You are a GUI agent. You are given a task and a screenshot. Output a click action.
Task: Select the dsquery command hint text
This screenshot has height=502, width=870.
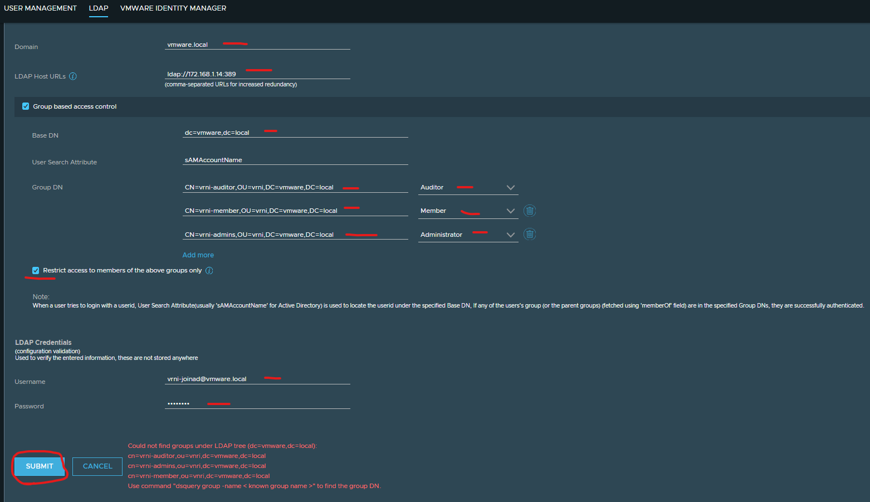(x=255, y=486)
